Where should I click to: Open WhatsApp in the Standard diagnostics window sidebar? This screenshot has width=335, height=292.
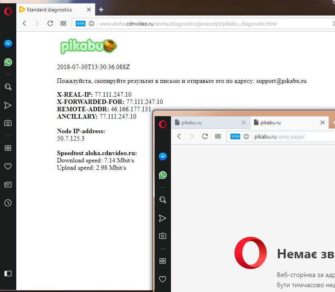(x=8, y=62)
